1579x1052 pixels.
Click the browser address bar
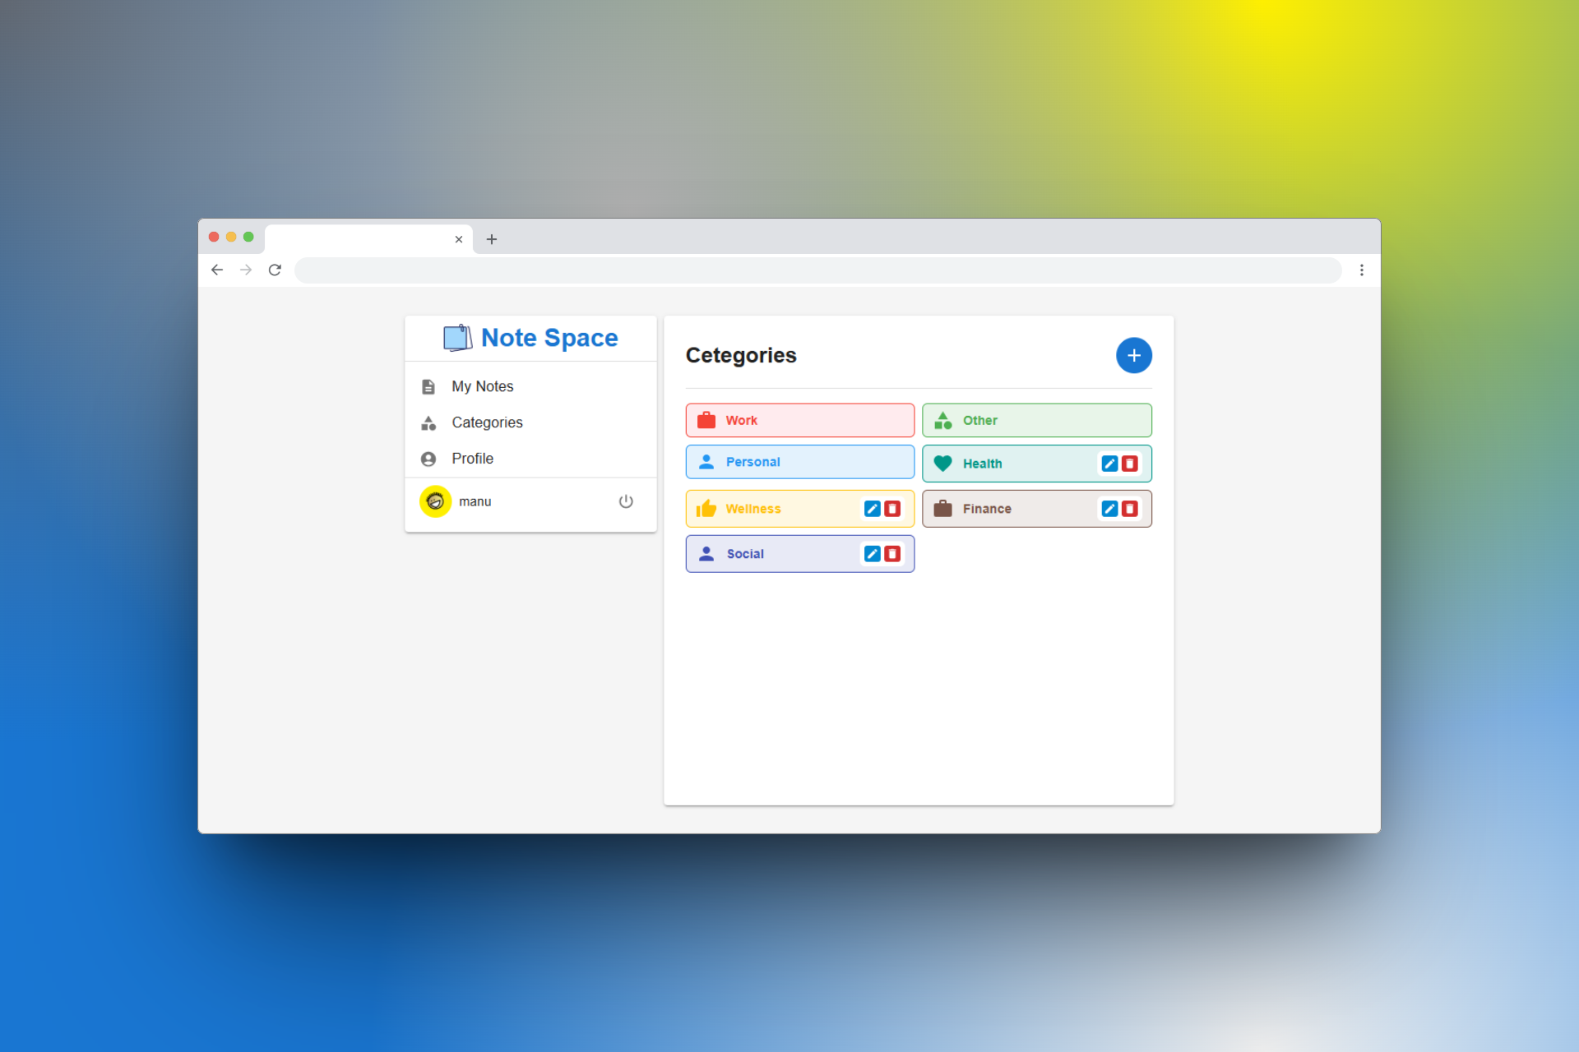coord(817,270)
